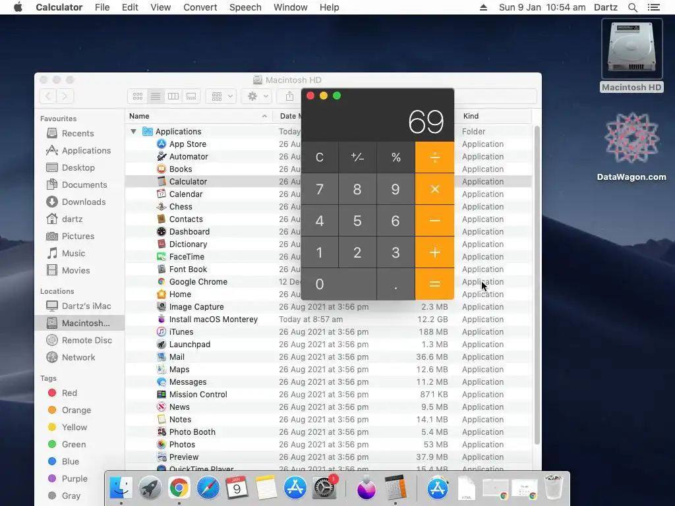This screenshot has height=506, width=675.
Task: Go forward in Finder window
Action: point(65,96)
